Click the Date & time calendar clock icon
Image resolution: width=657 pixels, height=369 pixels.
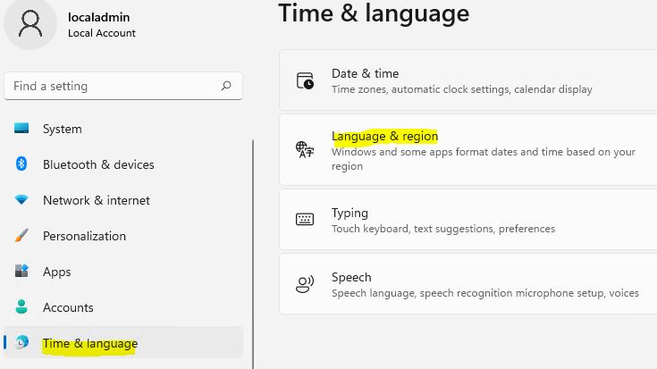(305, 80)
